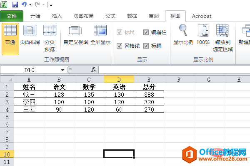The width and height of the screenshot is (250, 166).
Task: Save the workbook with floppy icon
Action: coord(15,5)
